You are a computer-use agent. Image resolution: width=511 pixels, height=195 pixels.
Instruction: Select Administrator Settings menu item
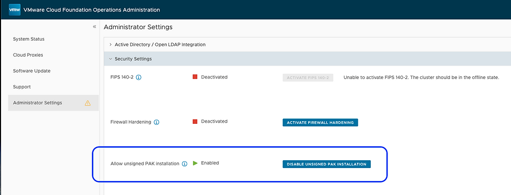tap(53, 103)
